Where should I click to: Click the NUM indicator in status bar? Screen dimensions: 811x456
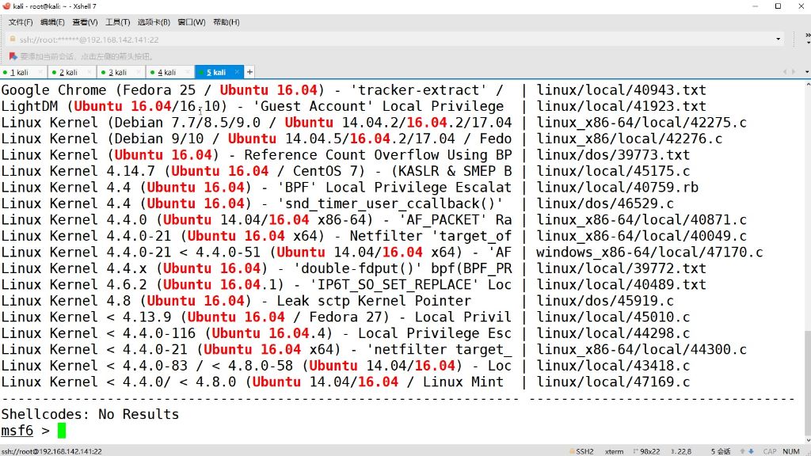(791, 451)
